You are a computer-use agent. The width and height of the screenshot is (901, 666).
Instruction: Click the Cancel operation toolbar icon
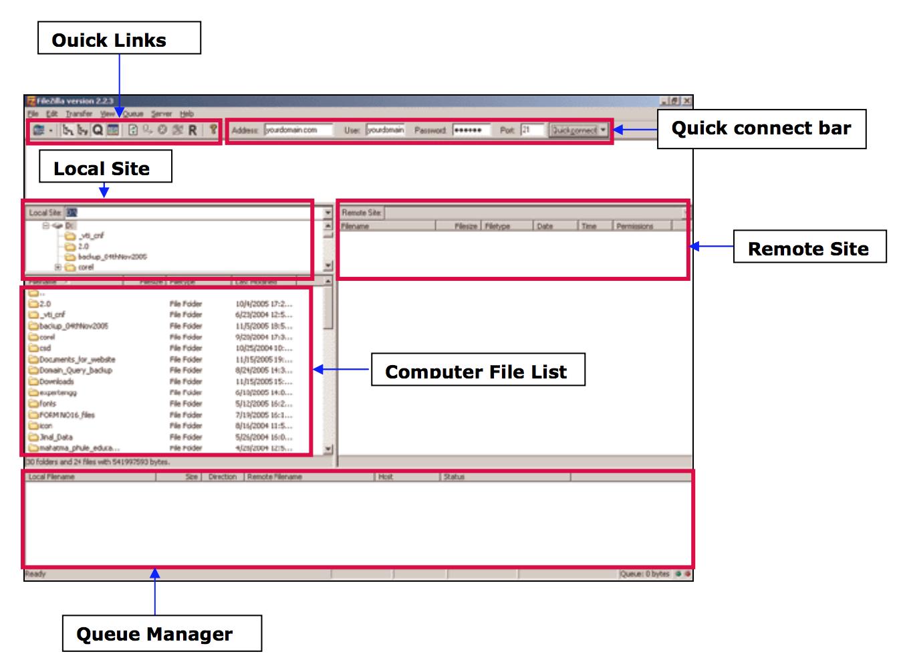point(162,130)
